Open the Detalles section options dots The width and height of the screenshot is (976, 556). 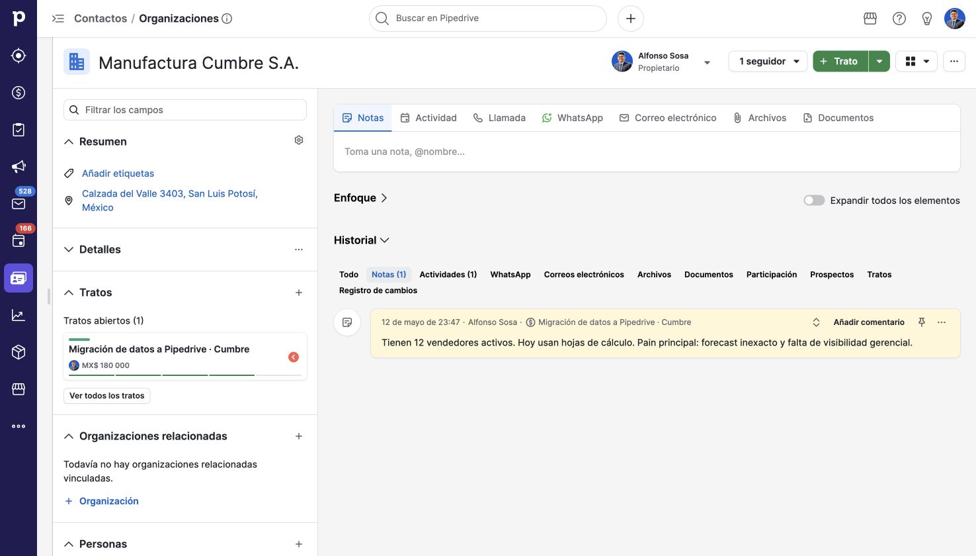pos(299,250)
